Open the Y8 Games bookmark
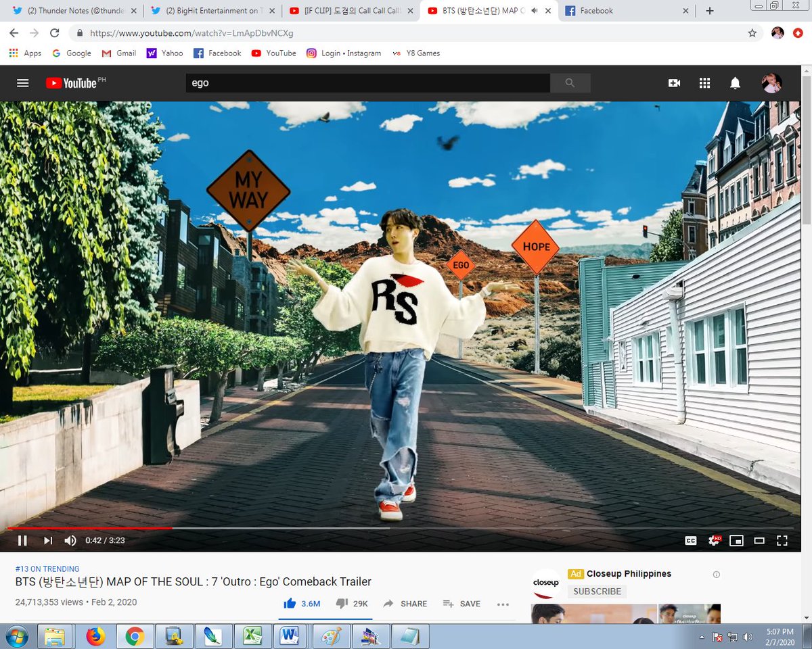Screen dimensions: 812x649 pos(416,53)
